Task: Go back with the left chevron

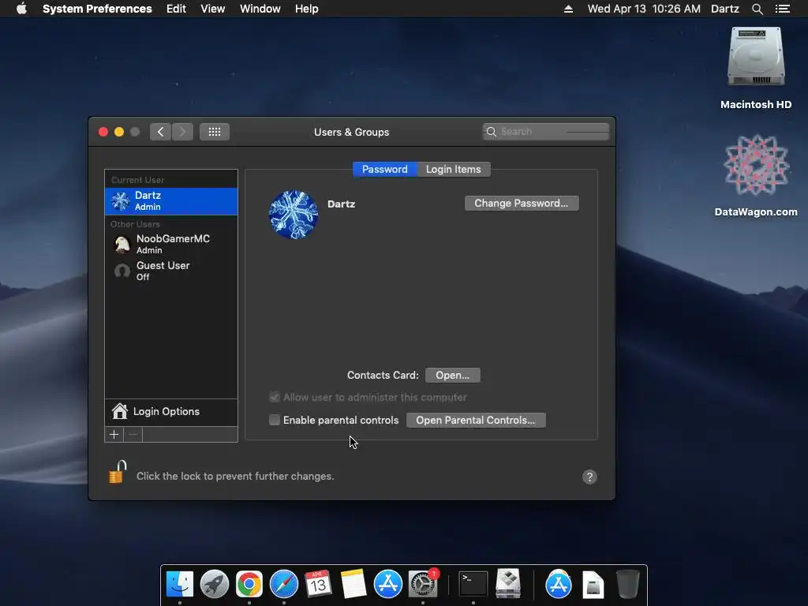Action: tap(160, 132)
